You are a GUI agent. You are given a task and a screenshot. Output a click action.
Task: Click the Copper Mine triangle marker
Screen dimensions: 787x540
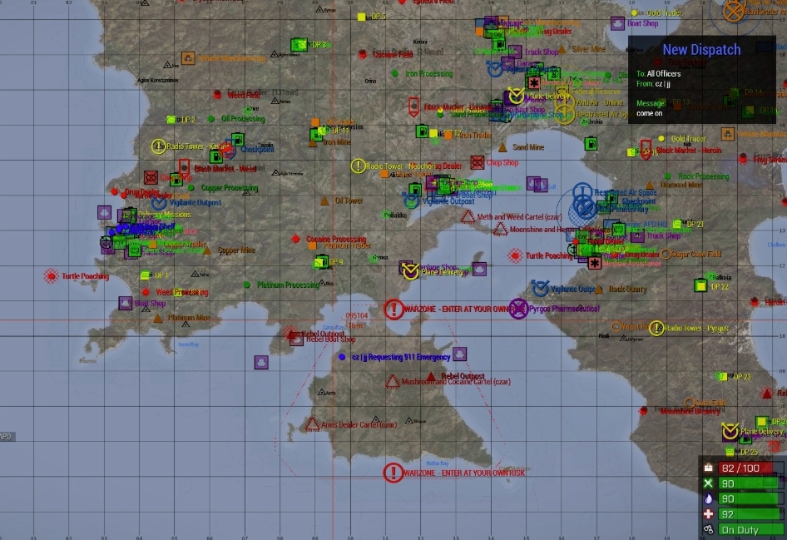(207, 250)
